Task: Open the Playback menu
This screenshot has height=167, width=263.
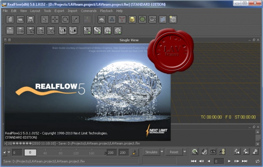Action: coord(107,11)
